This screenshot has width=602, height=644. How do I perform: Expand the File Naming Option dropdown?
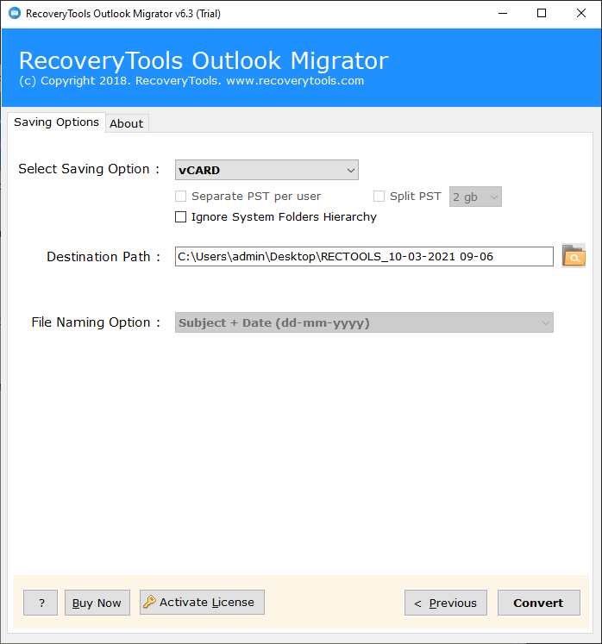364,322
